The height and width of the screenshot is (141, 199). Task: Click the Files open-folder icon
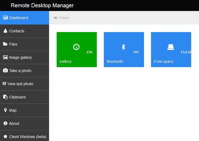pos(5,44)
